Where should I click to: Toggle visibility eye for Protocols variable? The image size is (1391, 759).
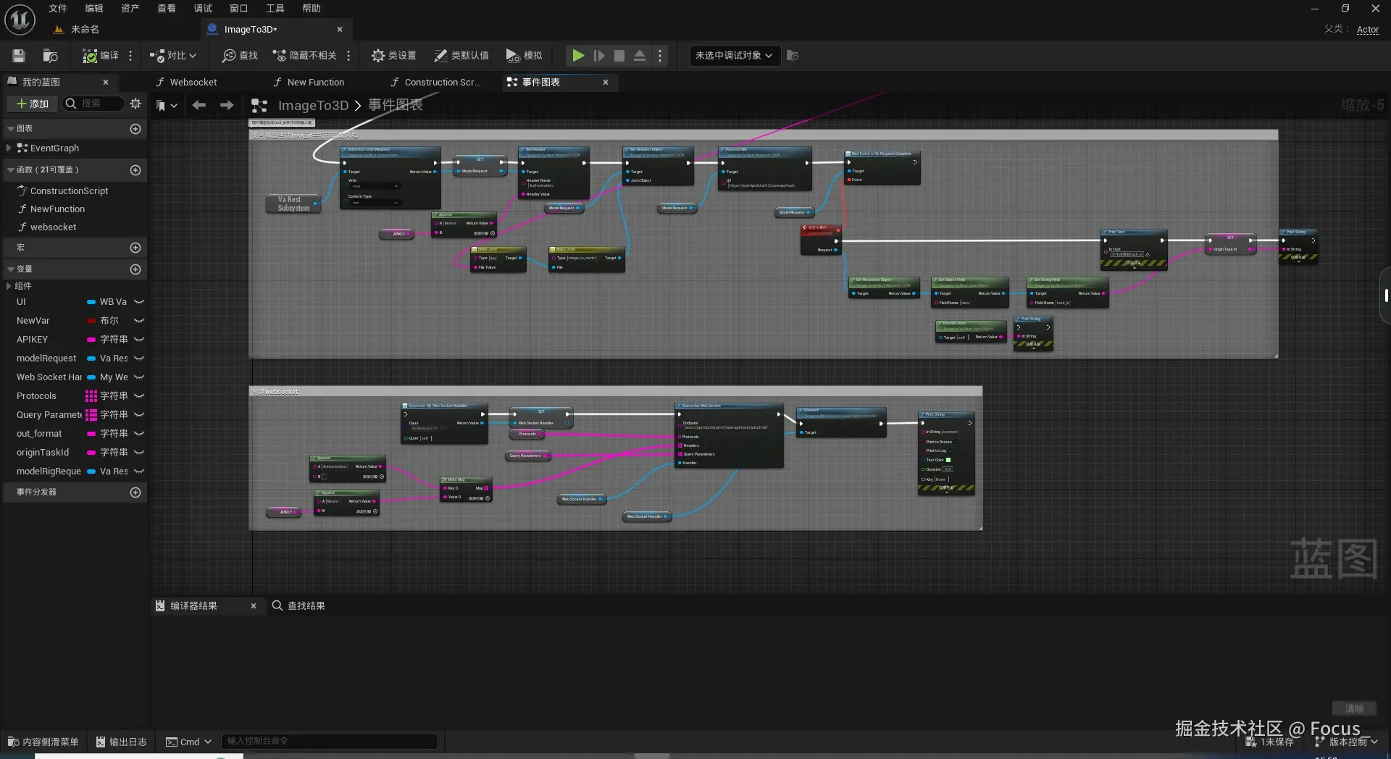139,396
